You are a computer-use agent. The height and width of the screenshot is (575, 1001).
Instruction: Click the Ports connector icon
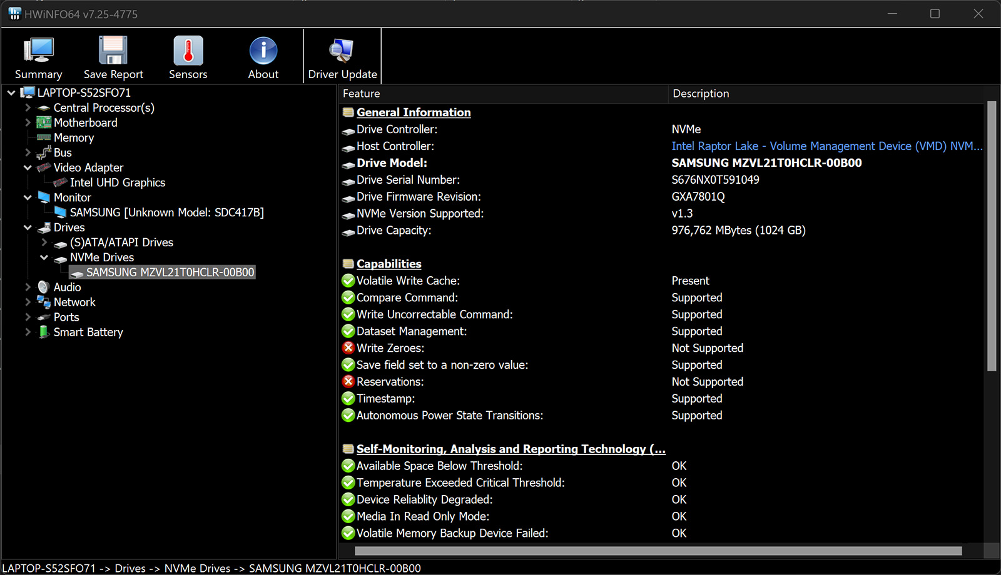[44, 317]
